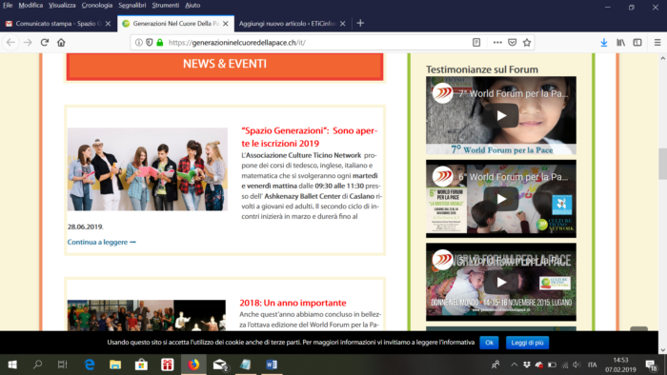
Task: Show hidden system tray icons
Action: pyautogui.click(x=515, y=365)
